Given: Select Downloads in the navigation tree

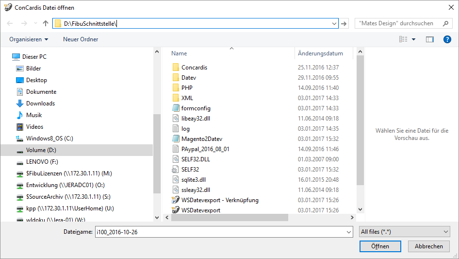Looking at the screenshot, I should 40,104.
